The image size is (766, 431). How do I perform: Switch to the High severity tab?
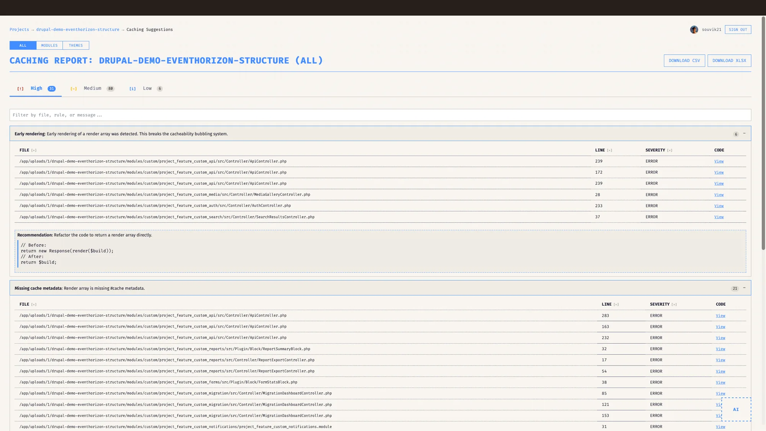36,88
